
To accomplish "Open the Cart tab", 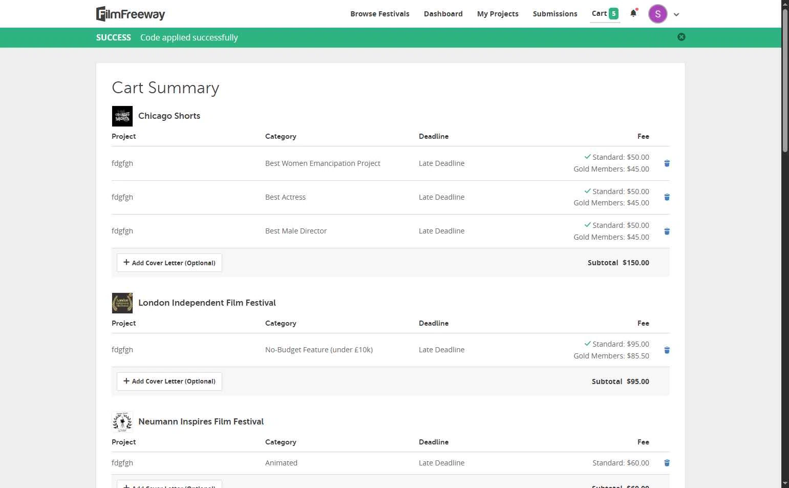I will tap(605, 14).
